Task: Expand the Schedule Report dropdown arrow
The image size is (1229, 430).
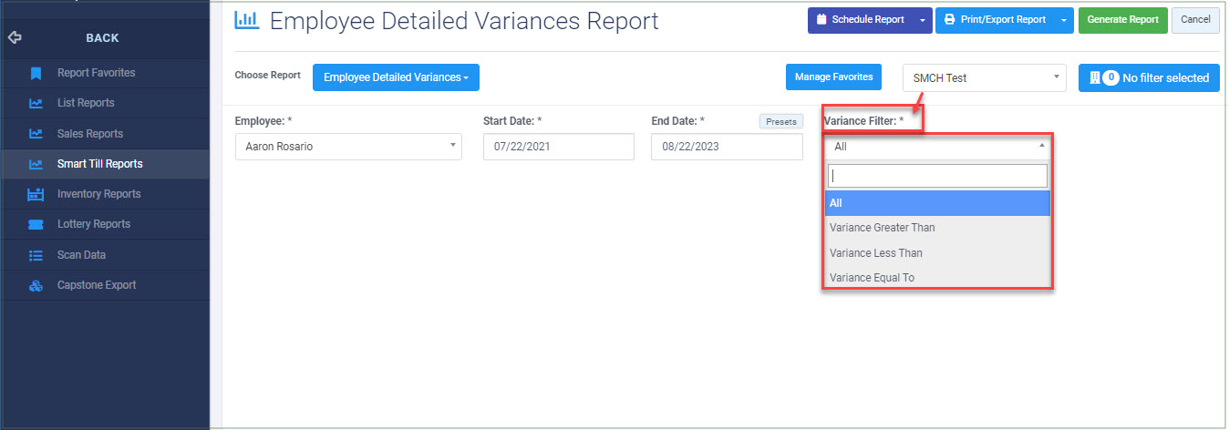Action: pos(923,20)
